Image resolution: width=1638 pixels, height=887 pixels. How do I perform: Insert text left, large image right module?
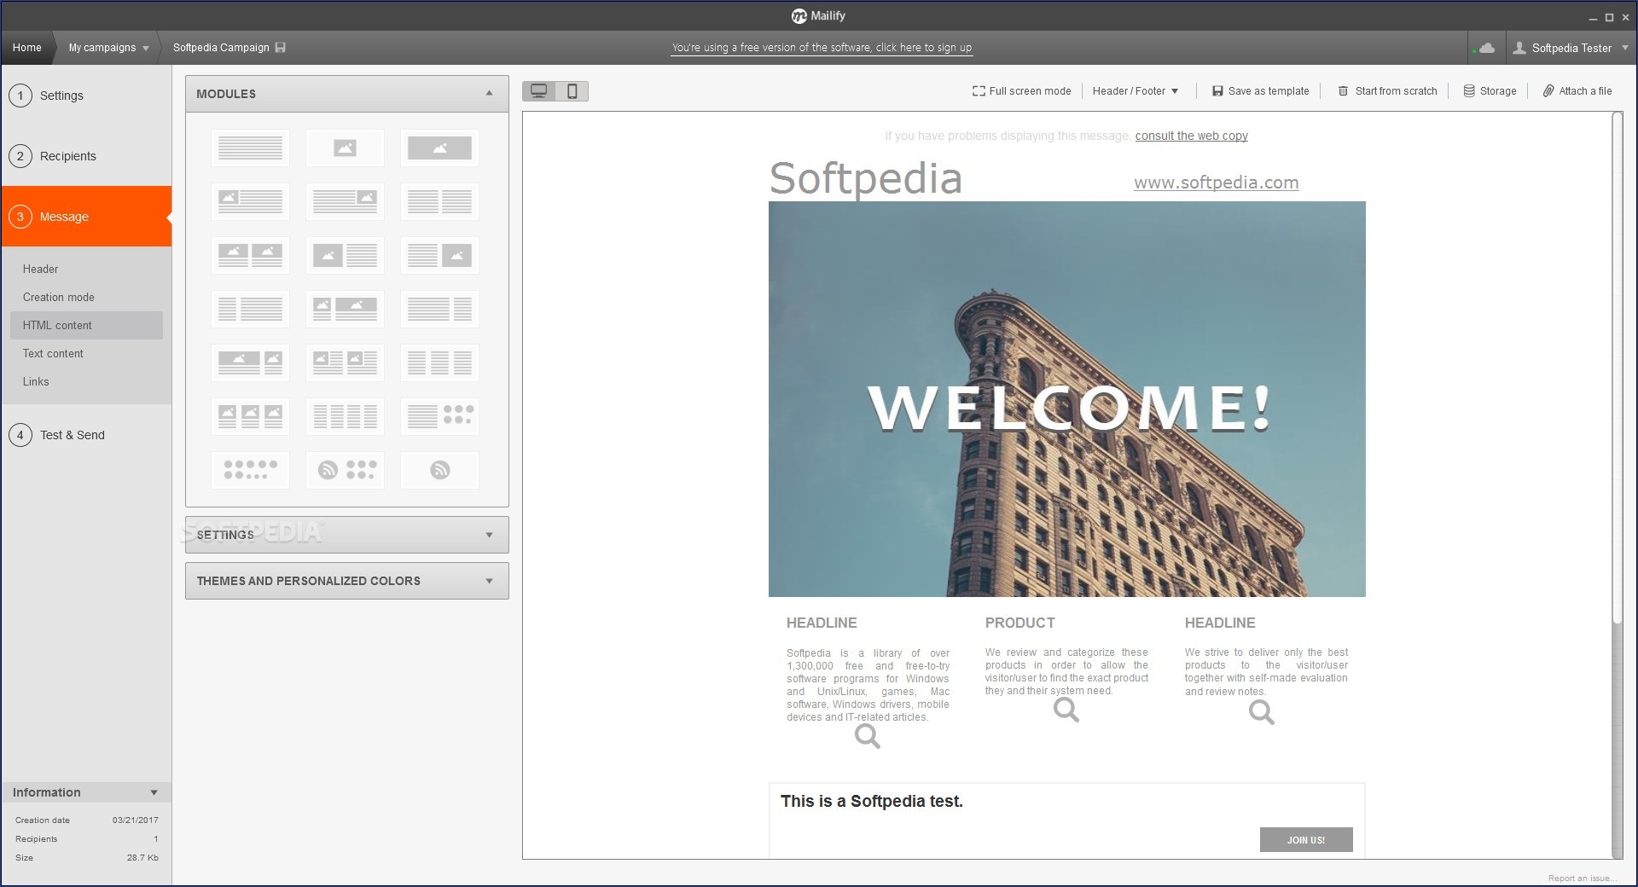click(439, 255)
